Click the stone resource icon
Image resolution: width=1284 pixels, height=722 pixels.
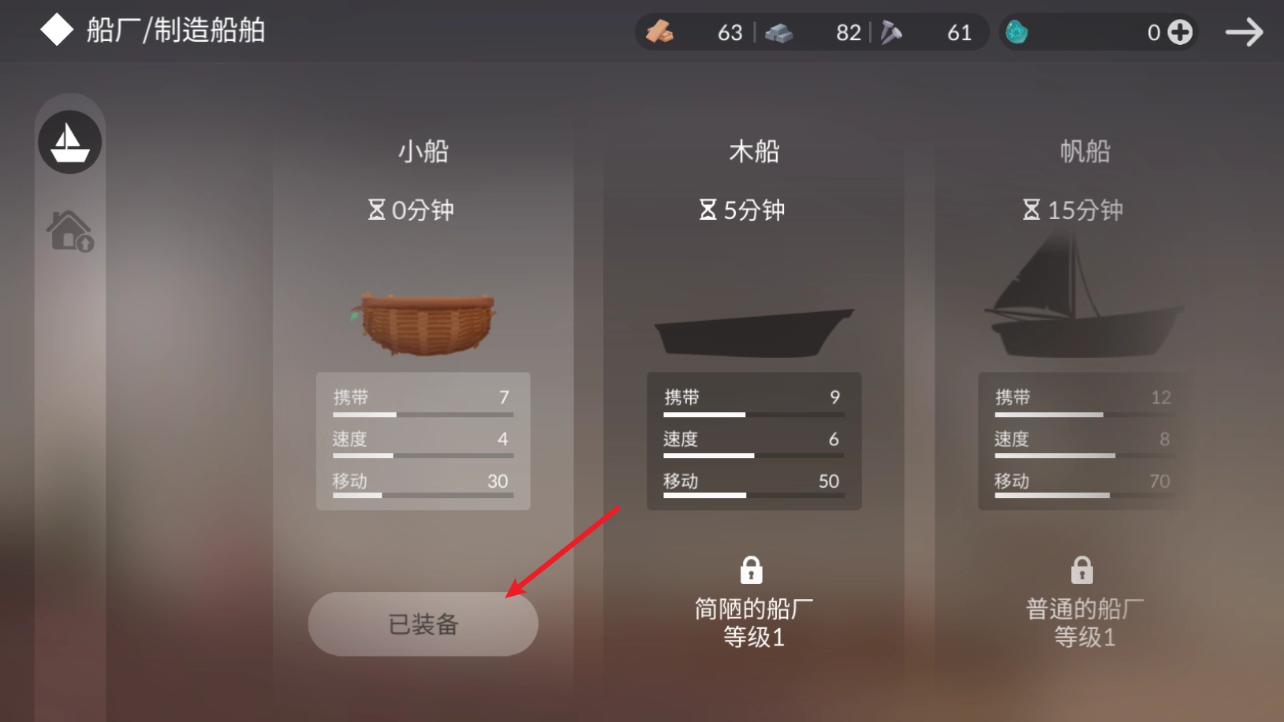(778, 33)
